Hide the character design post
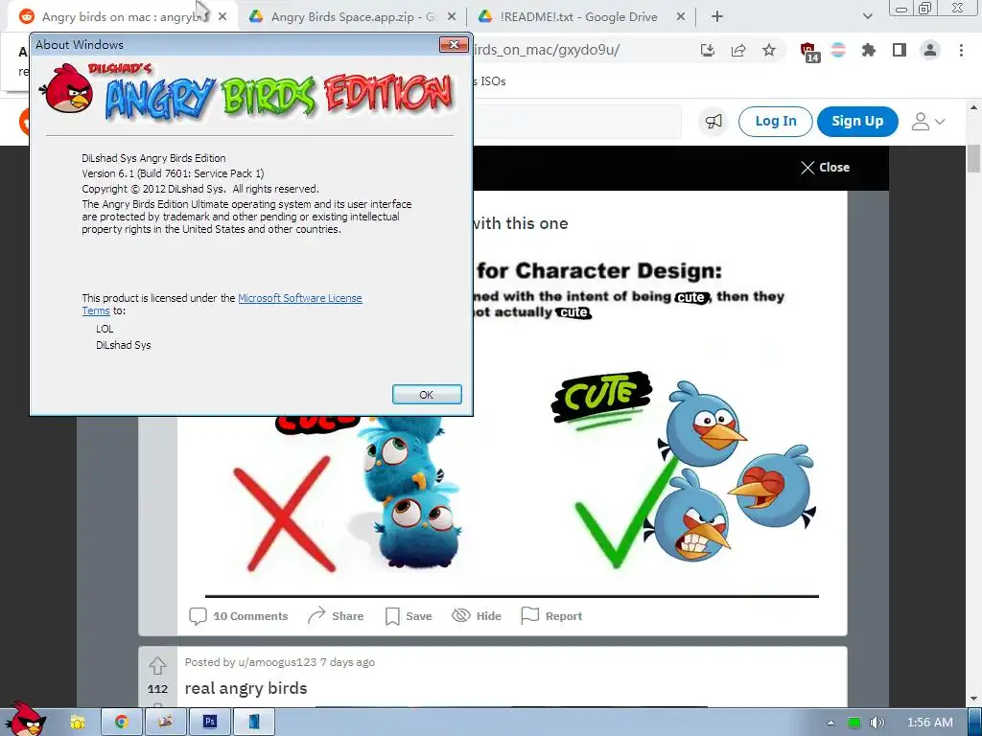 (476, 616)
